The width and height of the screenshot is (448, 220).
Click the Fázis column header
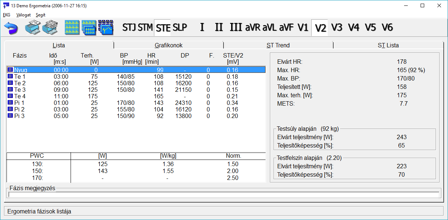[20, 56]
